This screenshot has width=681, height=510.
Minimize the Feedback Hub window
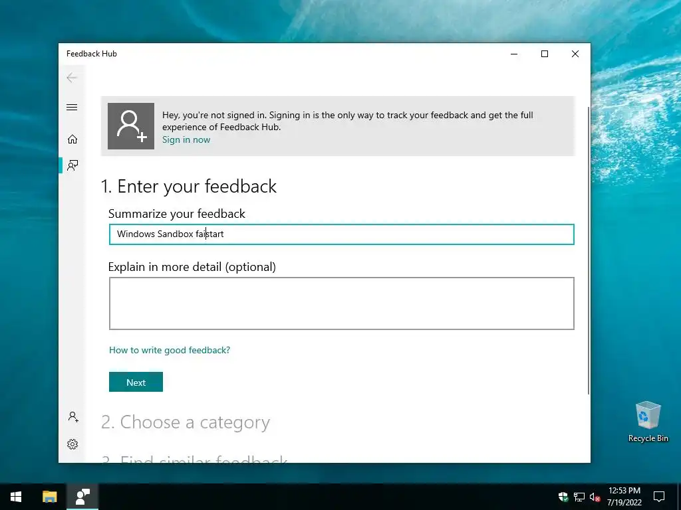tap(514, 54)
